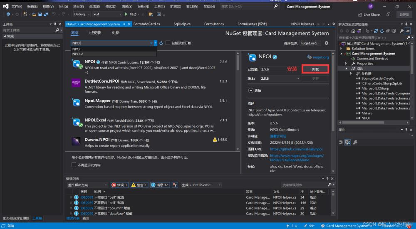
Task: Switch views icon in Solution Explorer toolbar
Action: coord(359,31)
